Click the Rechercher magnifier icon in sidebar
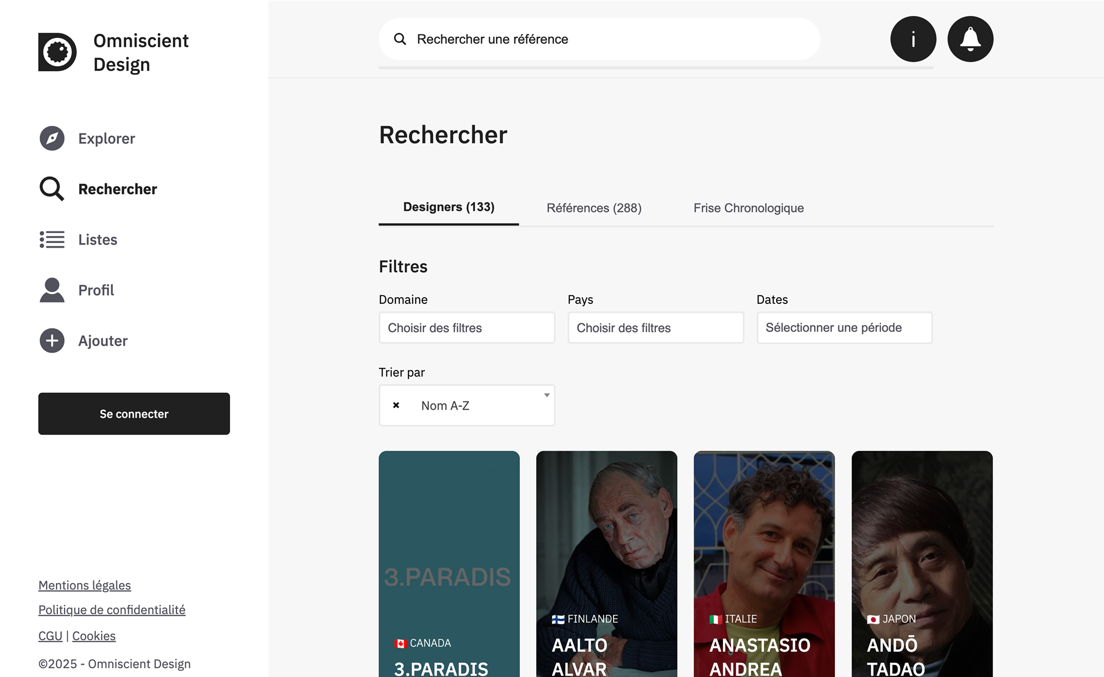Image resolution: width=1104 pixels, height=677 pixels. tap(52, 189)
